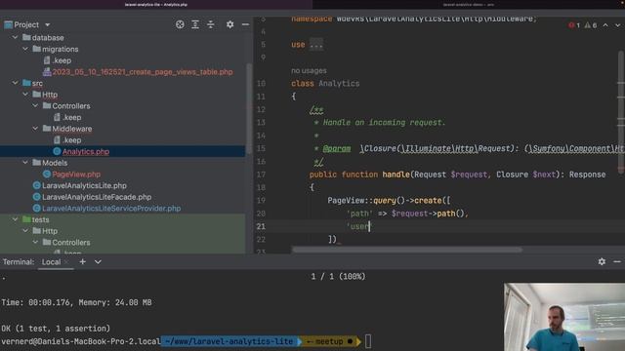This screenshot has height=351, width=625.
Task: Click on line number 21 in gutter
Action: click(261, 226)
